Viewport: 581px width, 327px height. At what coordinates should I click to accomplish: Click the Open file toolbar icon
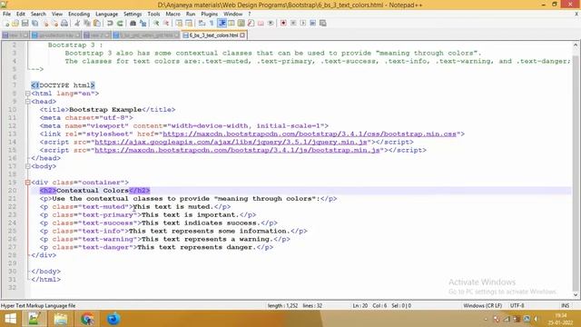click(15, 24)
